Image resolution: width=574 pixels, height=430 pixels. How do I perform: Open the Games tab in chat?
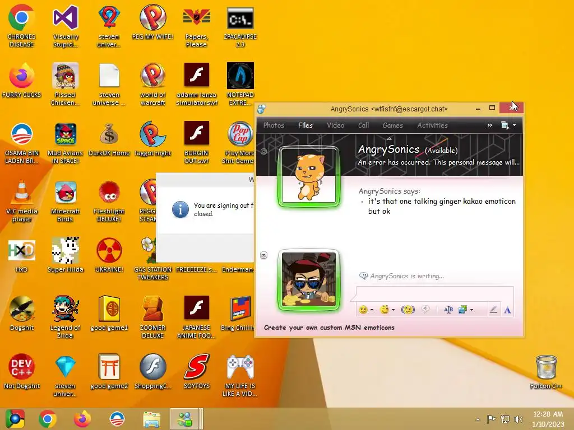(393, 125)
